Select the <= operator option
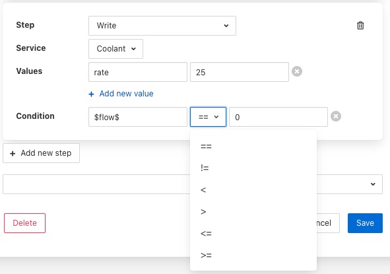Viewport: 390px width, 274px height. pos(253,234)
